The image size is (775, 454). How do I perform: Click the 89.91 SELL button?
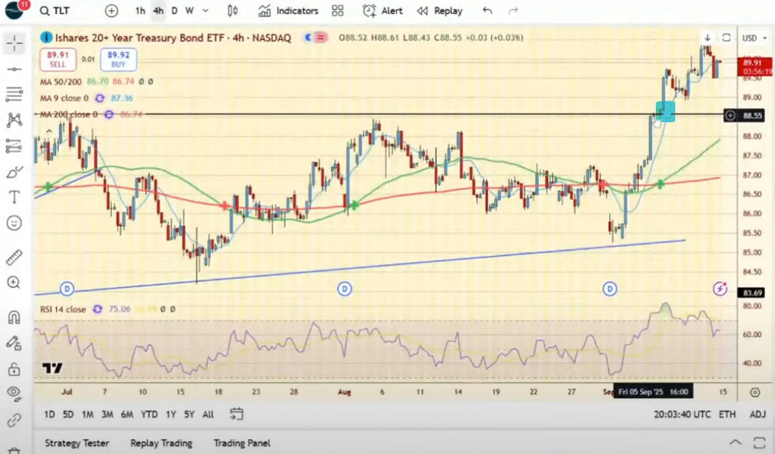58,59
